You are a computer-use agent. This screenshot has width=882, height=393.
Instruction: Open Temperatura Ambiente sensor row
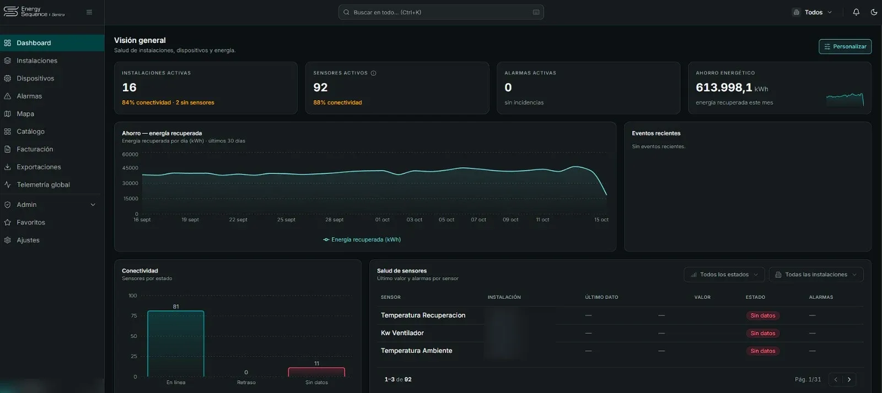[x=620, y=351]
